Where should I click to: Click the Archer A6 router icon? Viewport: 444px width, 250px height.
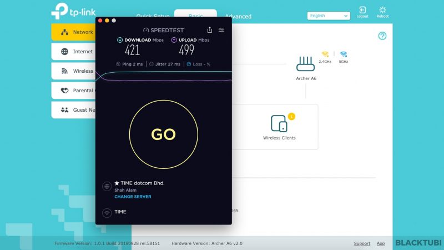pyautogui.click(x=306, y=64)
